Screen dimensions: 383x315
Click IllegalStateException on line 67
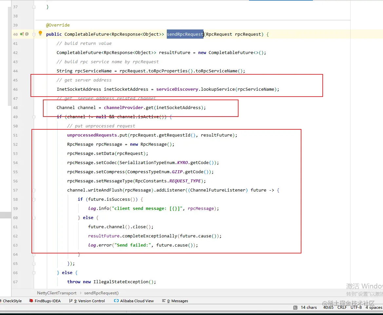point(121,282)
